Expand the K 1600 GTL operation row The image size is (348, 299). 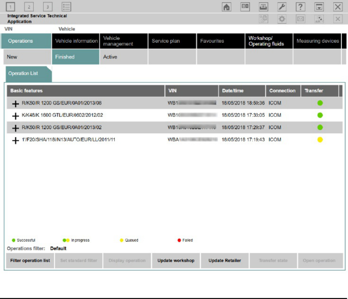(15, 116)
